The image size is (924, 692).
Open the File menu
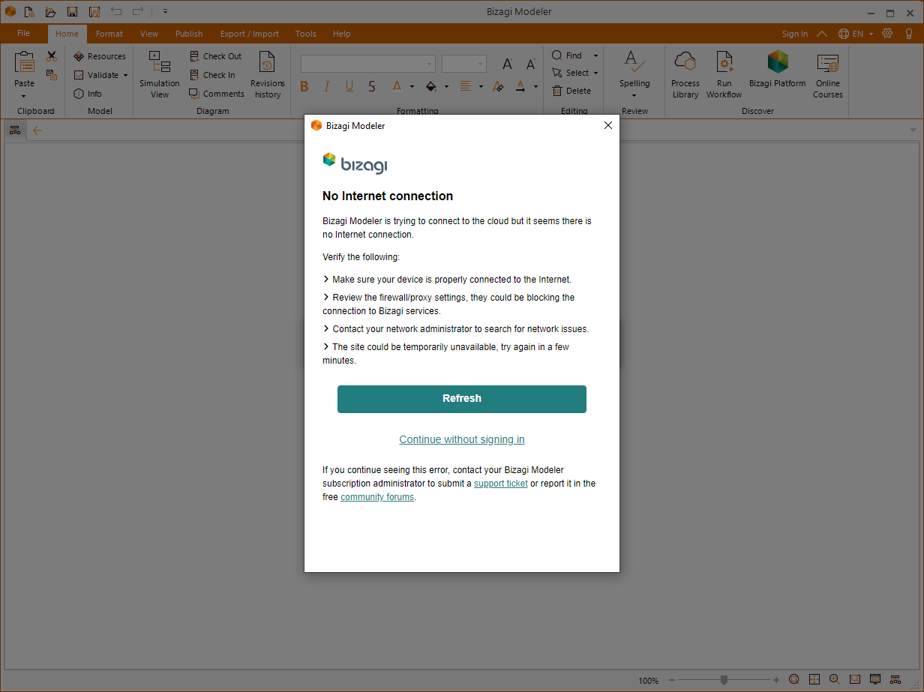23,34
